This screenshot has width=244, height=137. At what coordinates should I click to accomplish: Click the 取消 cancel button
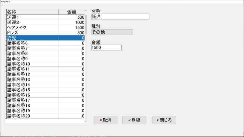(x=105, y=120)
